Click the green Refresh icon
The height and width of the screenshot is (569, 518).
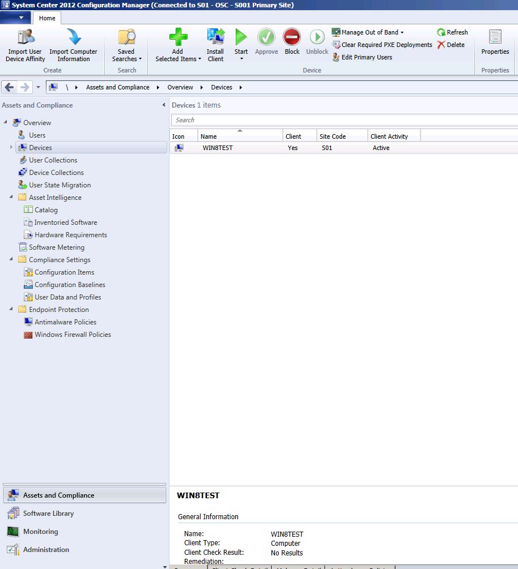click(441, 32)
